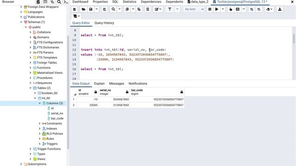Image resolution: width=296 pixels, height=166 pixels.
Task: Click the Stop query square button
Action: point(210,9)
